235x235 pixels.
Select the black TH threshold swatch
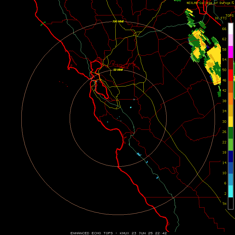pyautogui.click(x=231, y=203)
